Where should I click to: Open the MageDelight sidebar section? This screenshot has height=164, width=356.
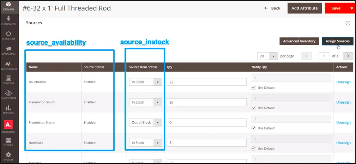tap(8, 66)
